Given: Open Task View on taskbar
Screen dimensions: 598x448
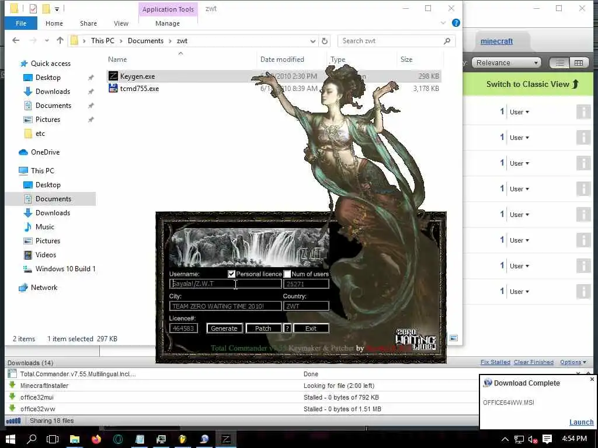Looking at the screenshot, I should pyautogui.click(x=53, y=439).
